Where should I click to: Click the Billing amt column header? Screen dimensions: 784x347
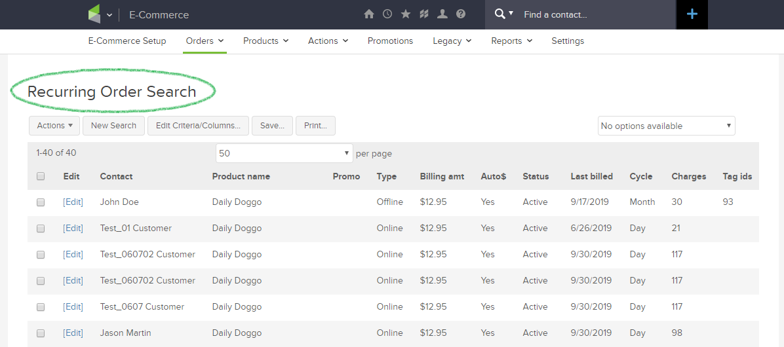coord(442,176)
